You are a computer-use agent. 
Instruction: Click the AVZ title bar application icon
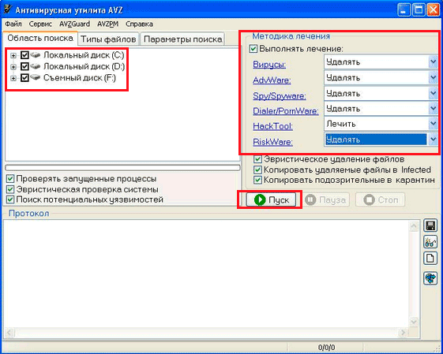[8, 9]
